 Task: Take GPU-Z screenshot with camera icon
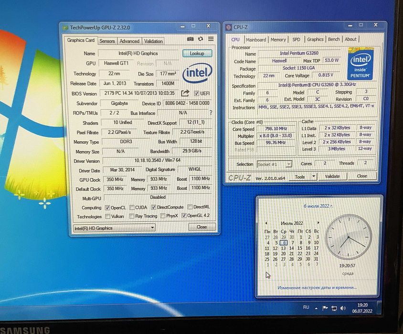[x=190, y=39]
